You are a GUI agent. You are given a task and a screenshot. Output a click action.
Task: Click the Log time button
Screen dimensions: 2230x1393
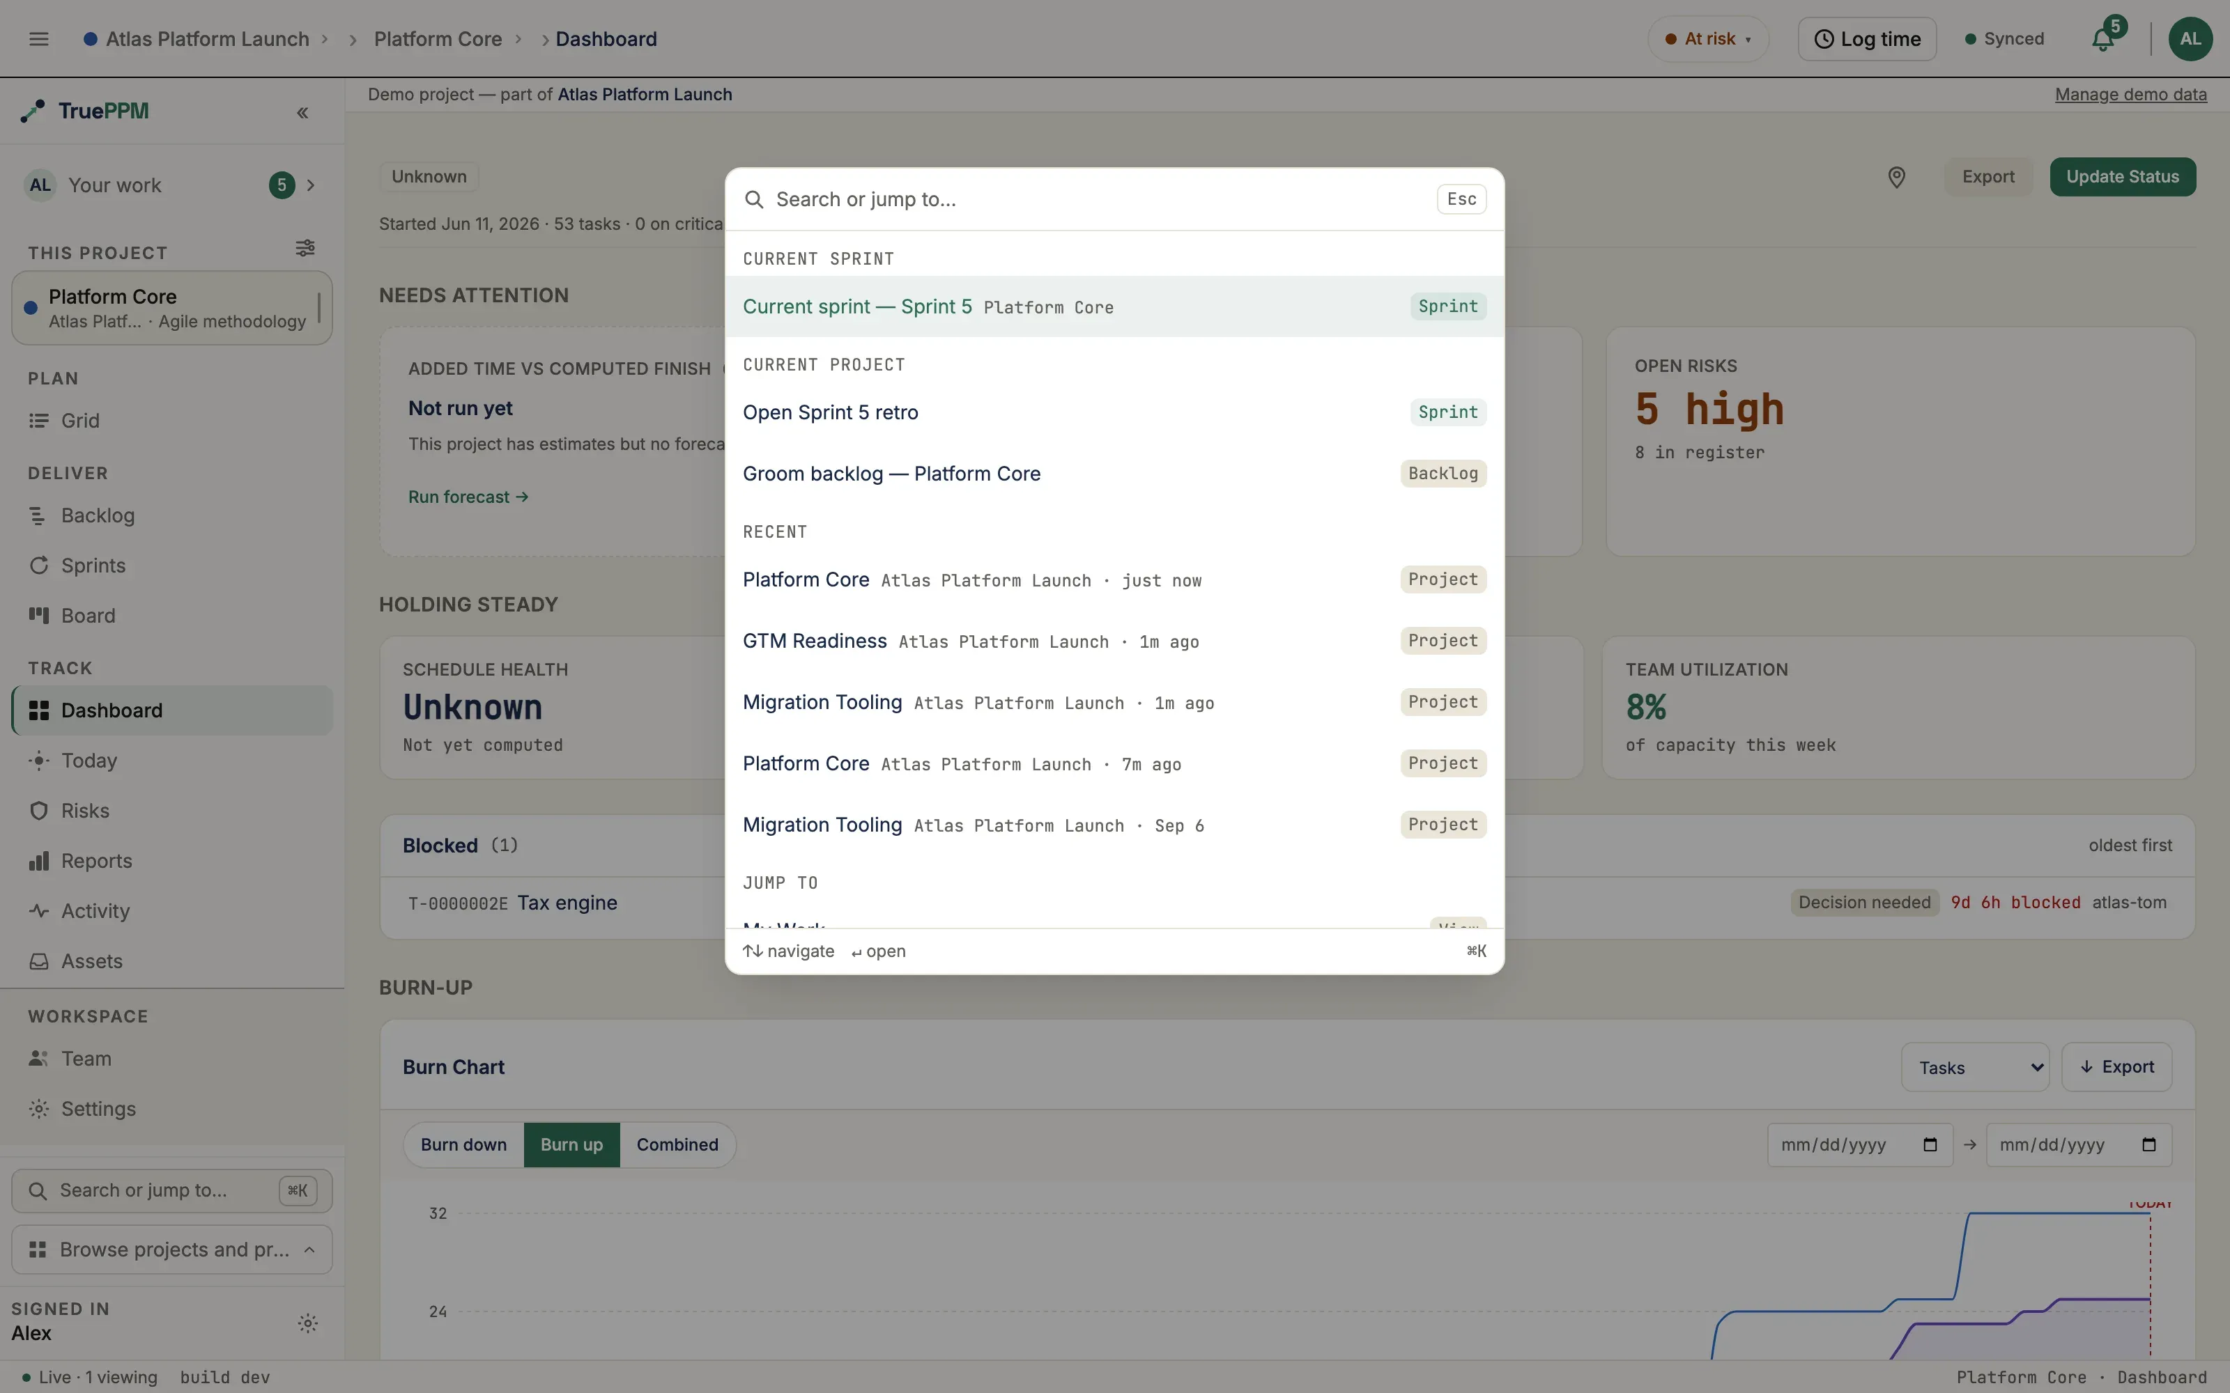point(1867,39)
